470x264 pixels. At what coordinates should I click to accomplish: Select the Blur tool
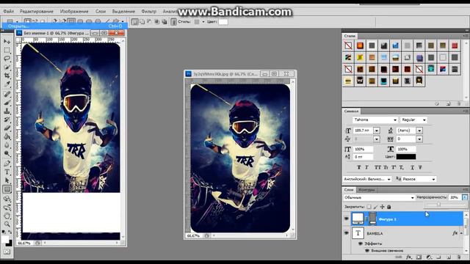click(7, 145)
